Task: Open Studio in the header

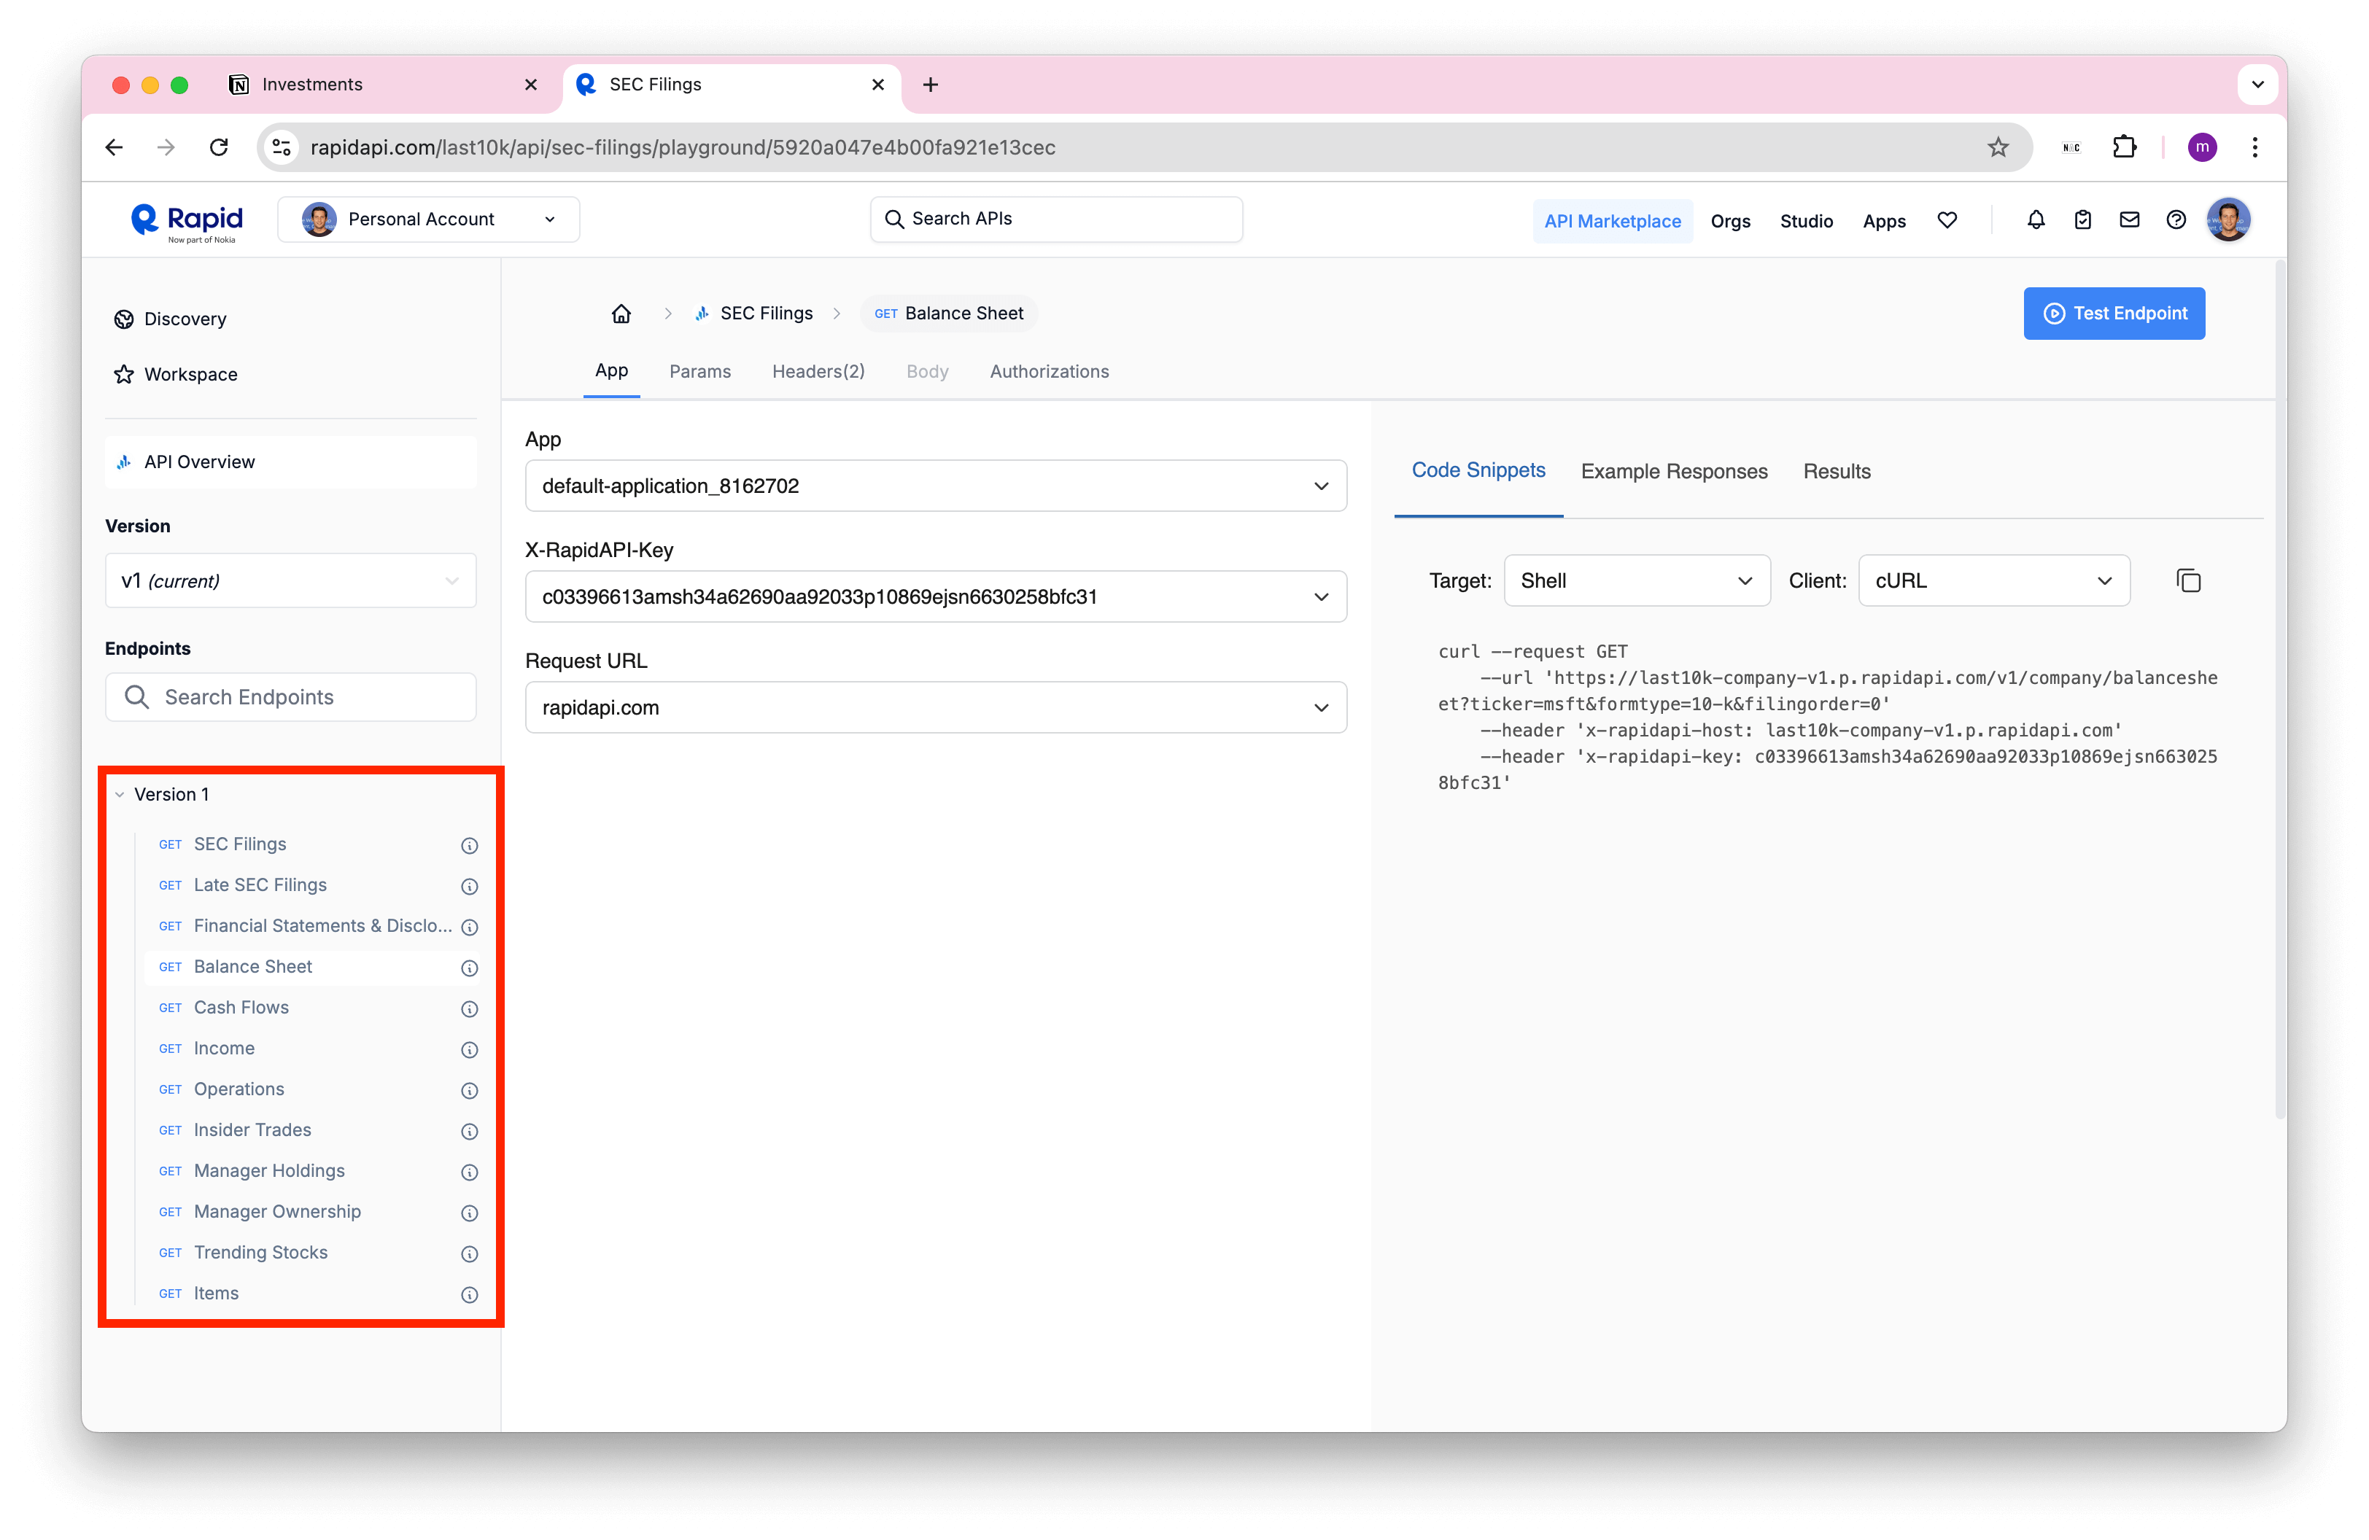Action: [x=1807, y=221]
